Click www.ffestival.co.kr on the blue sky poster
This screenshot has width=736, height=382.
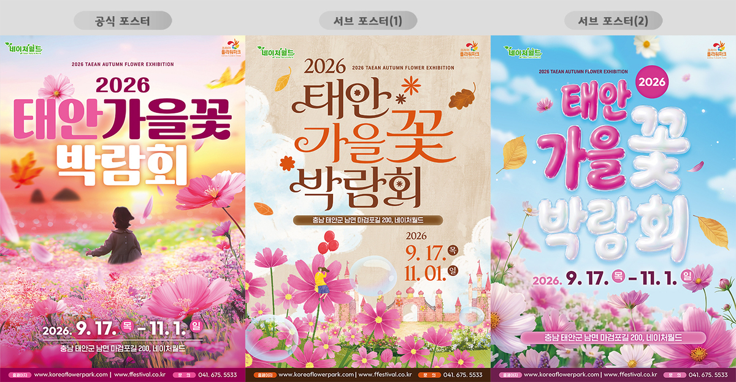click(x=630, y=374)
